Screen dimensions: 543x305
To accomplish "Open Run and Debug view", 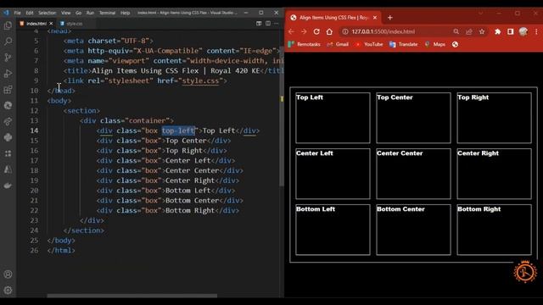I will [x=8, y=74].
